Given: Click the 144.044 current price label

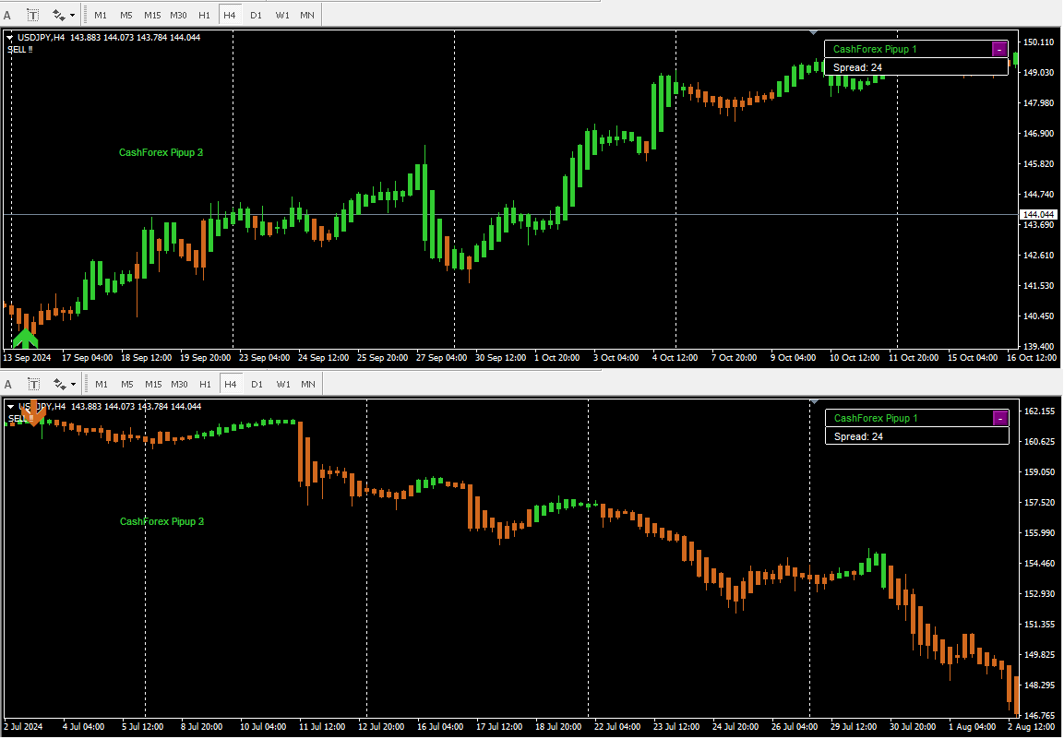Looking at the screenshot, I should click(x=1039, y=214).
